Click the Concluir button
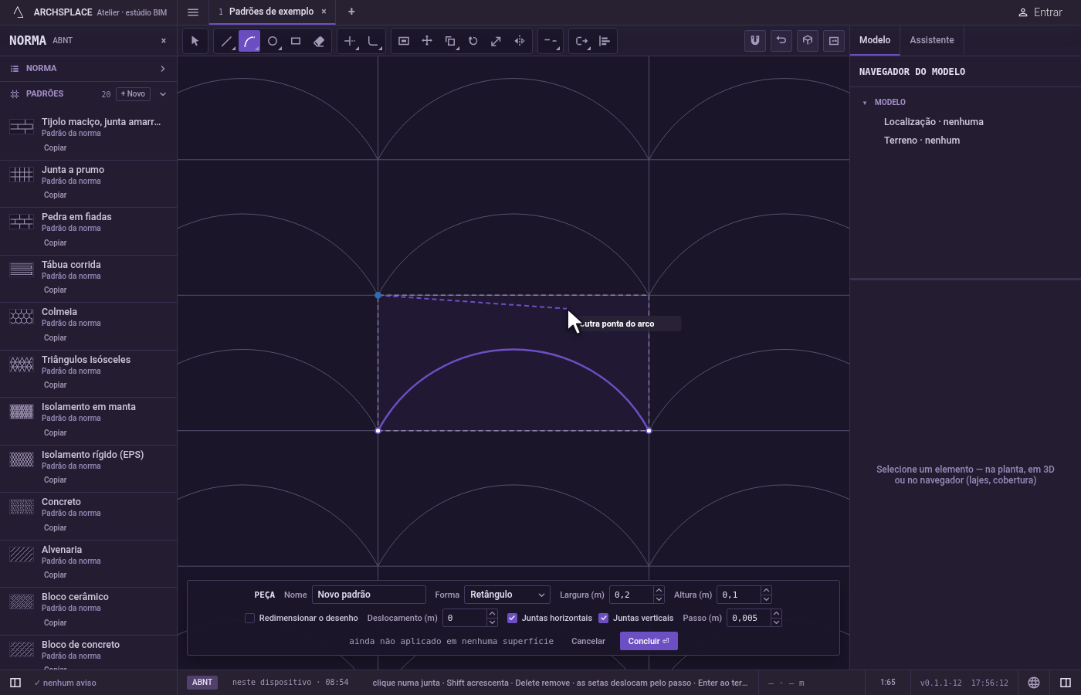Screen dimensions: 1081x695 649,641
